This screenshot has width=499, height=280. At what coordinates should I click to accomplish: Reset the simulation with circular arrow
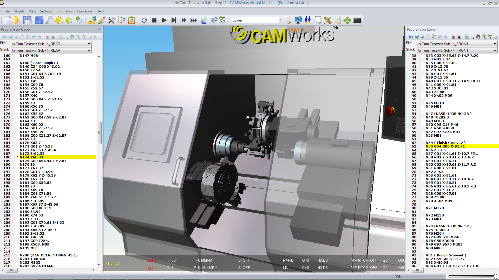144,20
